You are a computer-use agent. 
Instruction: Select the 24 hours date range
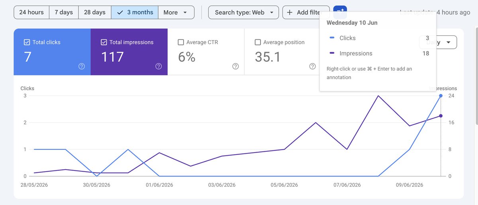click(x=31, y=12)
